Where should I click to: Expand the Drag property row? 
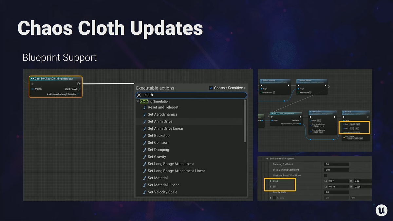pyautogui.click(x=271, y=181)
